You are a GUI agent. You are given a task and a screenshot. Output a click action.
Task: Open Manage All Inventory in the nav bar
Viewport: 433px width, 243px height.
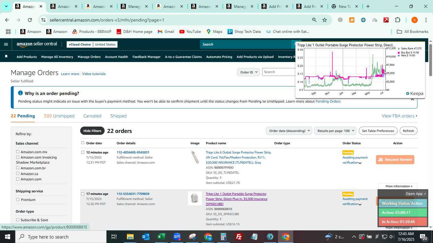[57, 57]
